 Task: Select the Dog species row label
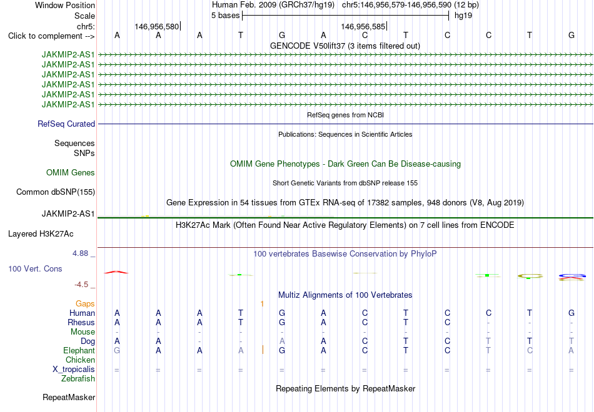(88, 341)
